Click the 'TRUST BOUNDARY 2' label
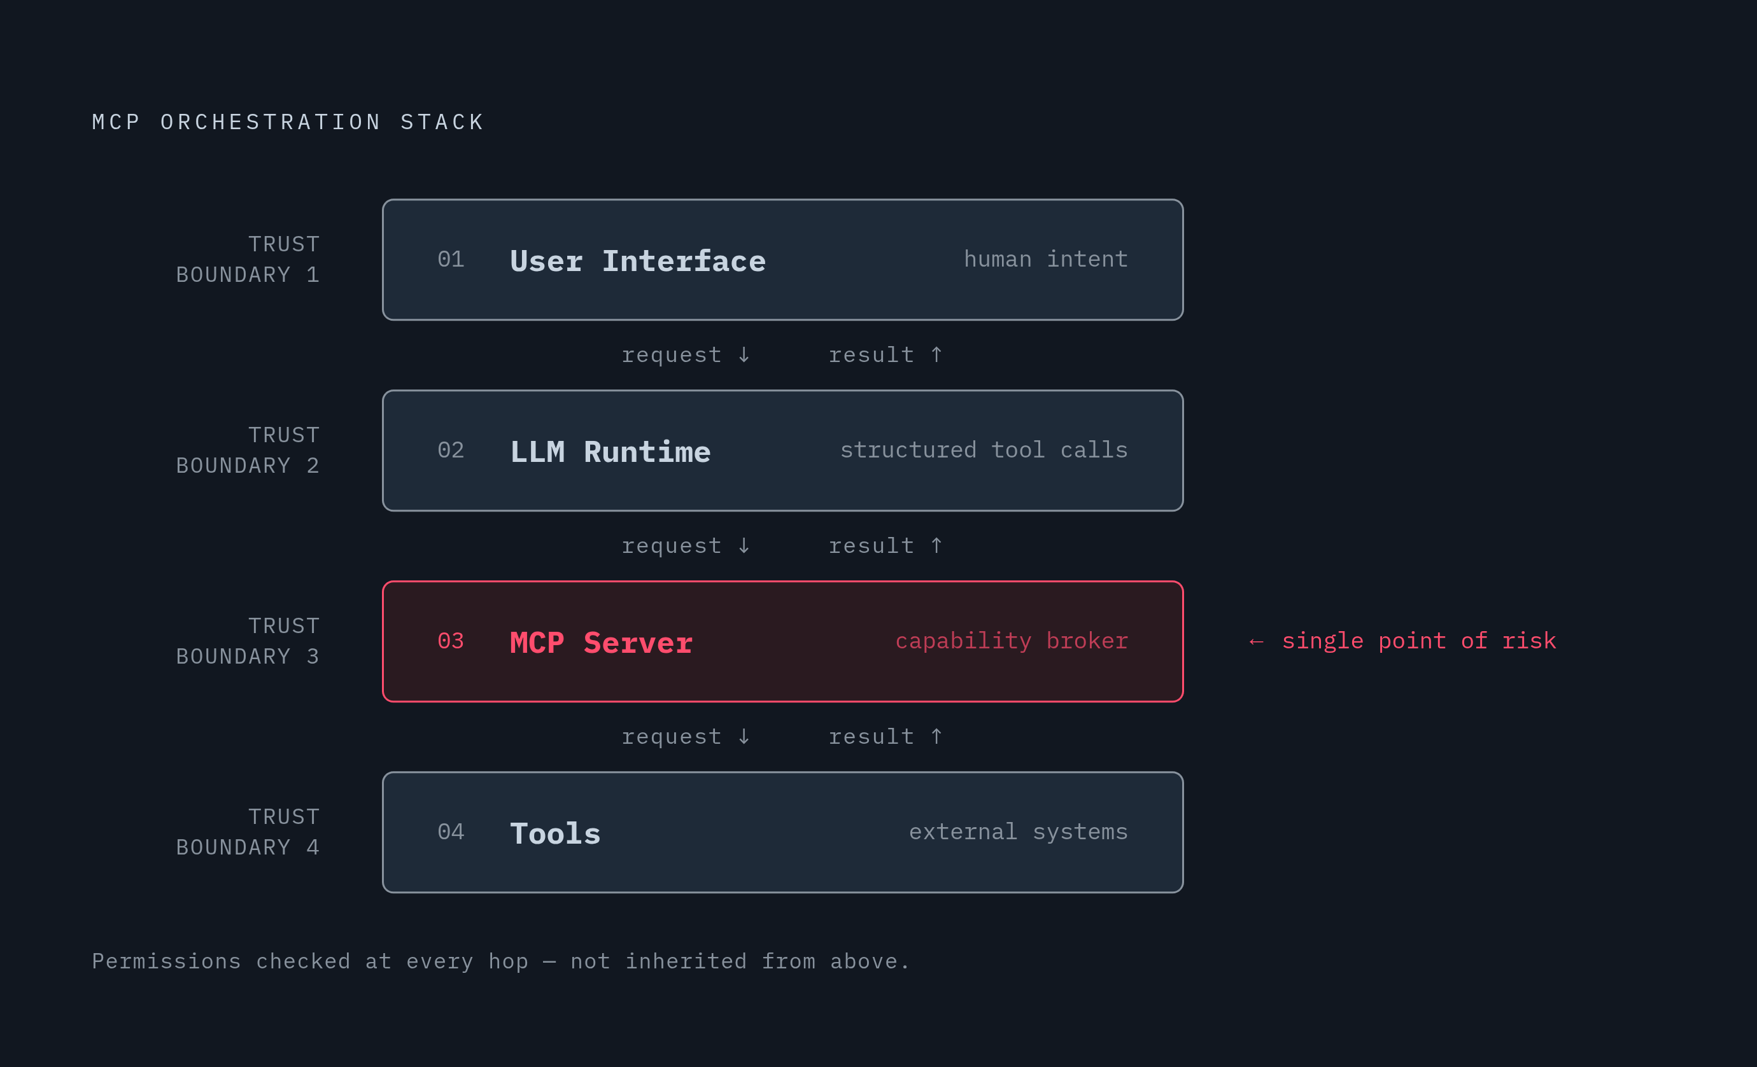 [248, 450]
